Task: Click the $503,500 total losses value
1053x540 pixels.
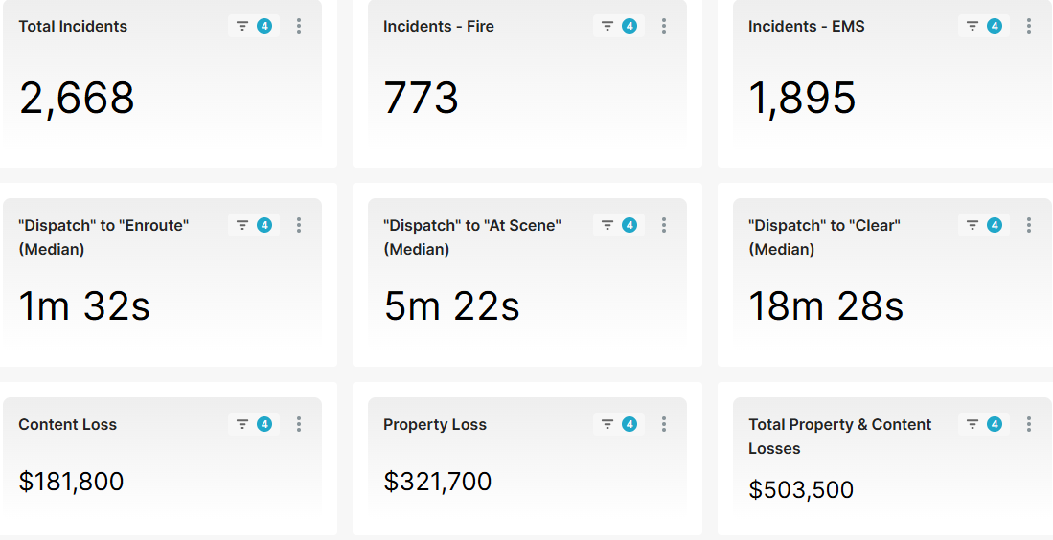Action: click(x=801, y=490)
